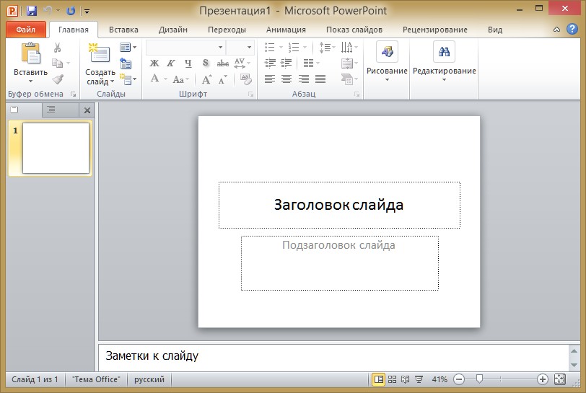Image resolution: width=586 pixels, height=393 pixels.
Task: Click the Файл (File) button
Action: (26, 30)
